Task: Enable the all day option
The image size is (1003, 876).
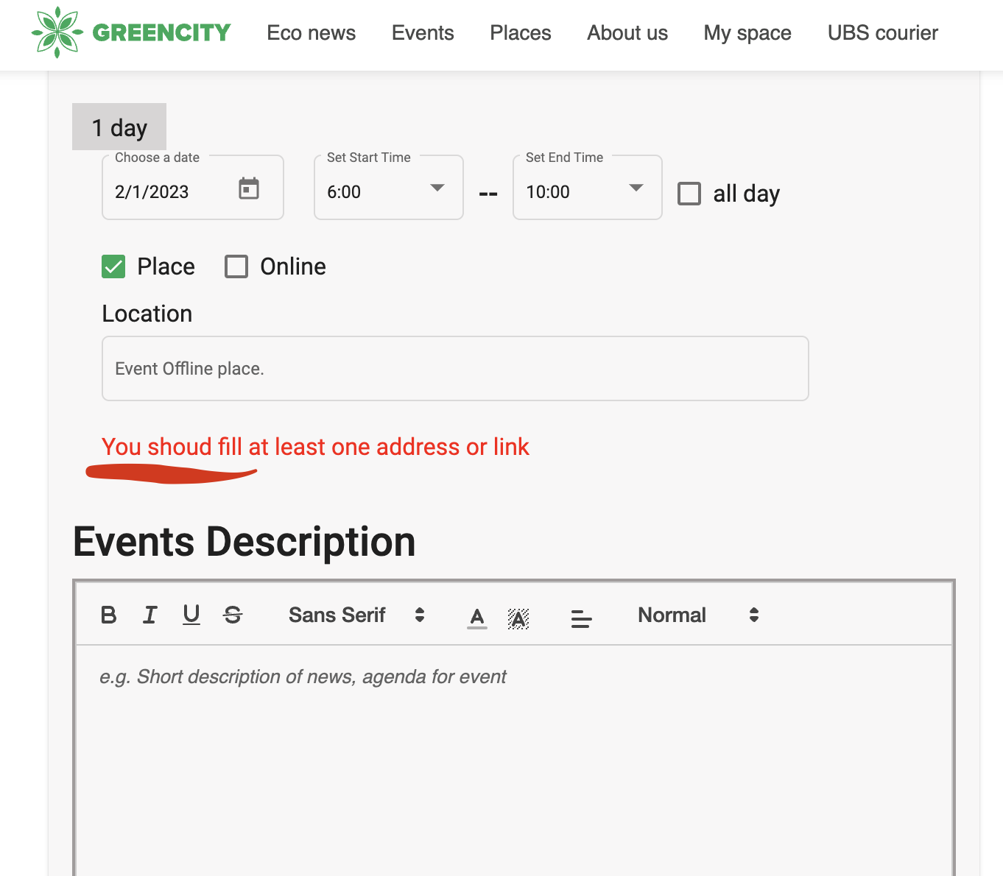Action: pos(689,194)
